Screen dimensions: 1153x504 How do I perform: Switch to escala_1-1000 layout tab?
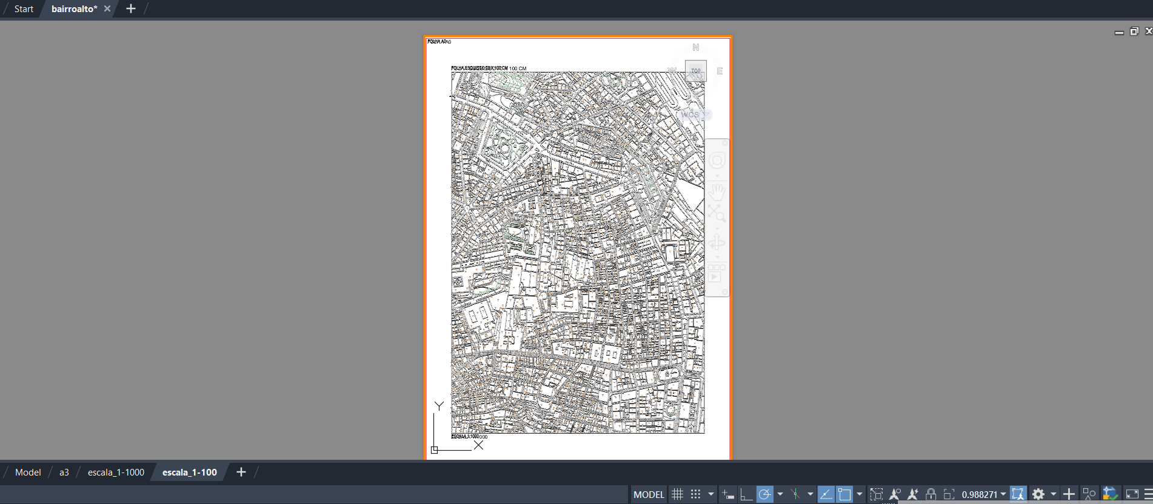[x=116, y=472]
